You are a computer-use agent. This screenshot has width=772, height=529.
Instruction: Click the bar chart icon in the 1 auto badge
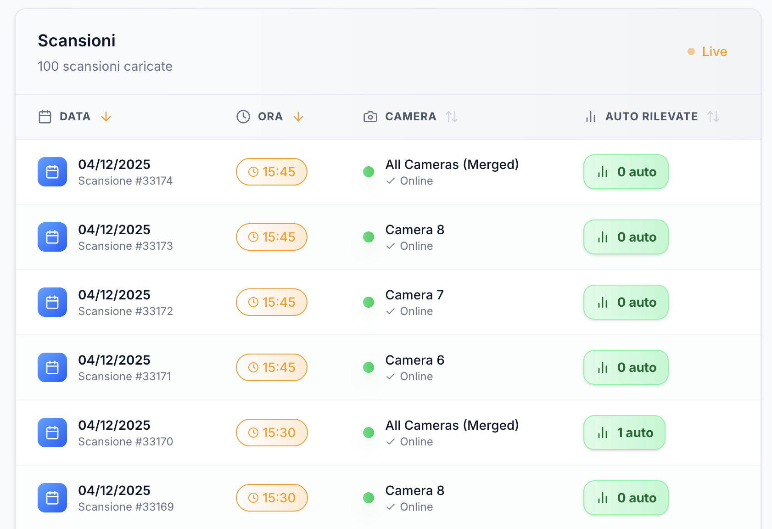[602, 432]
